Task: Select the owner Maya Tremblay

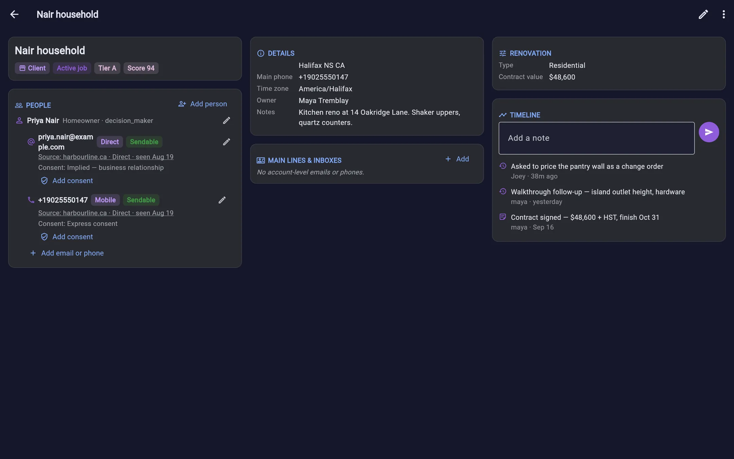Action: point(324,101)
